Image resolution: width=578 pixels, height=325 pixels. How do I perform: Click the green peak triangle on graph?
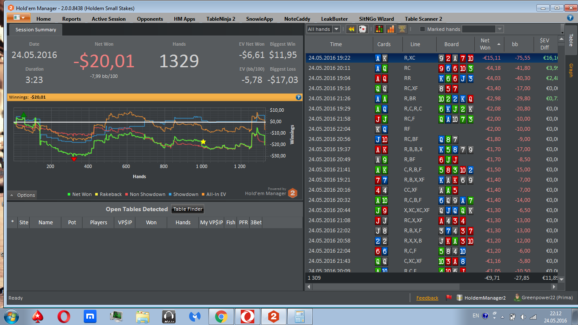pos(23,115)
